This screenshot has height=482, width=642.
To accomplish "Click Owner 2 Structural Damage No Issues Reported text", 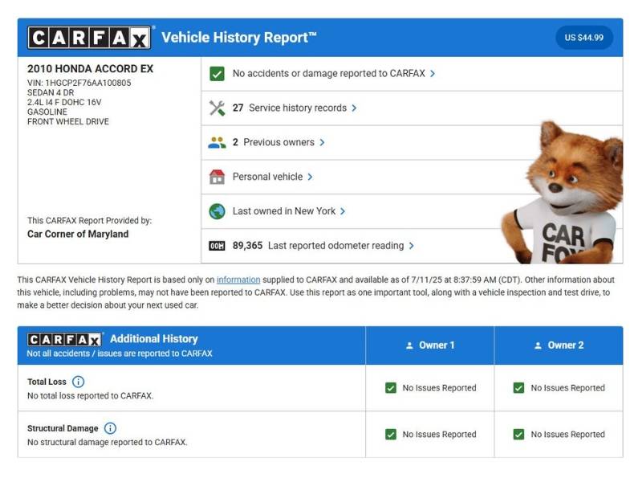I will (x=568, y=435).
